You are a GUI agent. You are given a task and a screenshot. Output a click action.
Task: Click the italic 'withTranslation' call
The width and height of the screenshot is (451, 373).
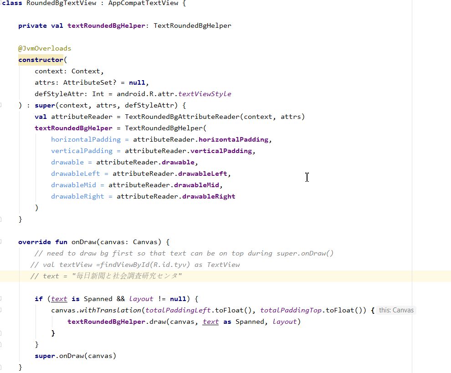pos(110,311)
